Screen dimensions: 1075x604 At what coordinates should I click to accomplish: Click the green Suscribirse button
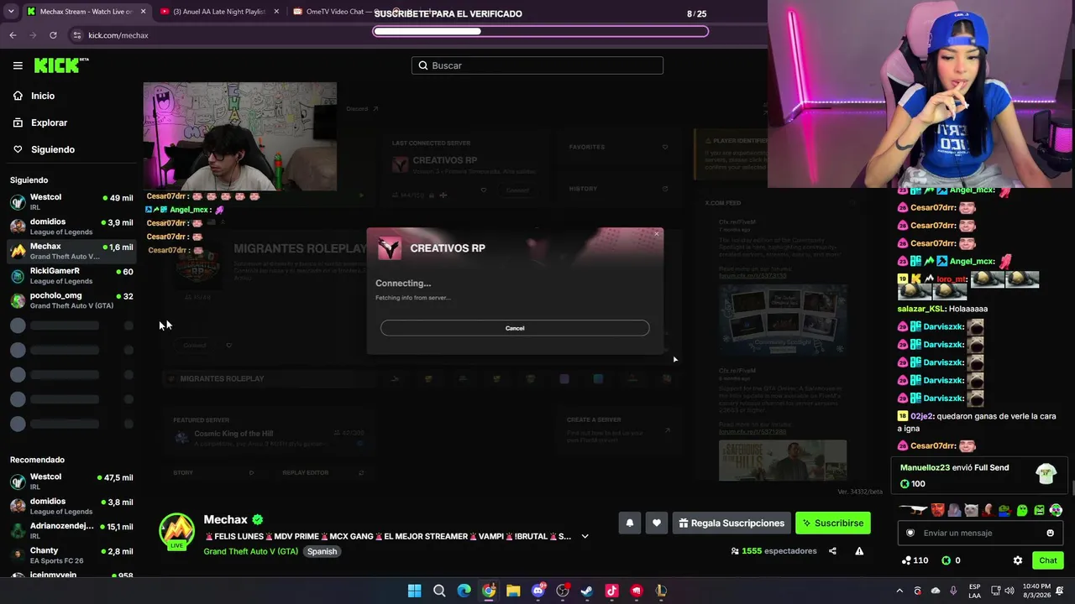833,523
